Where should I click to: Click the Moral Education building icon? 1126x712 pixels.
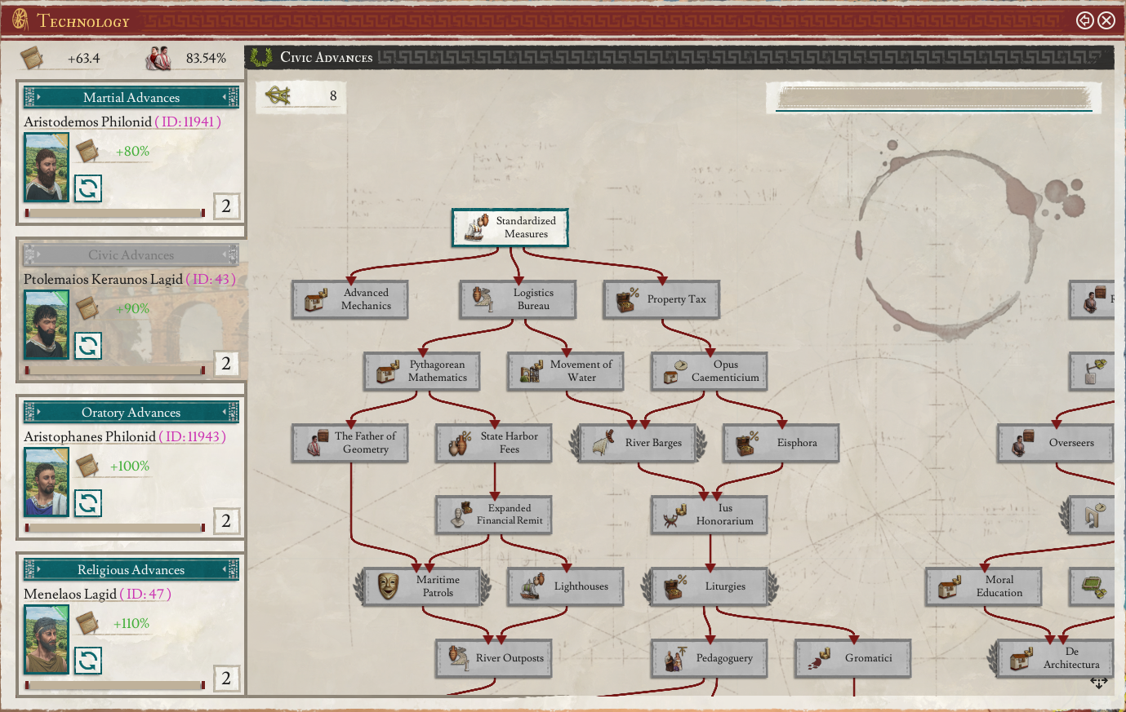coord(950,586)
